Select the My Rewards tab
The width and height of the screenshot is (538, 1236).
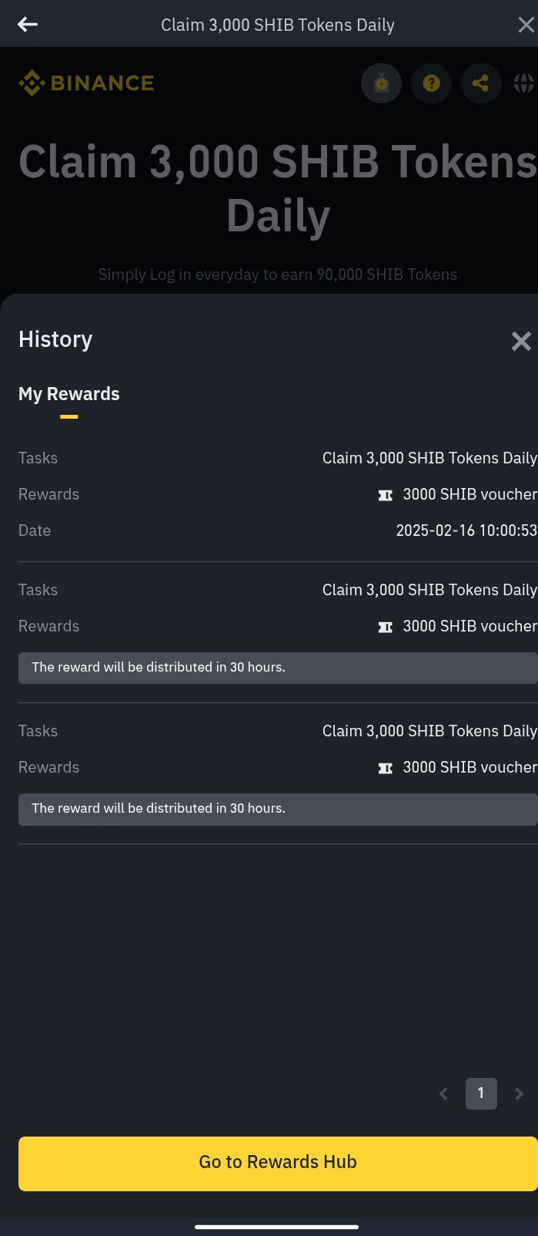pos(69,394)
